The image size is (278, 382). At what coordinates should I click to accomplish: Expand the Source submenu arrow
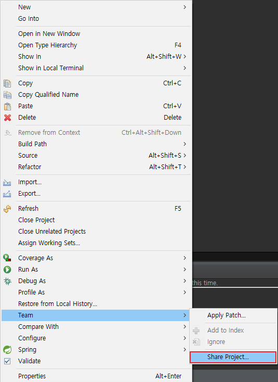coord(185,156)
